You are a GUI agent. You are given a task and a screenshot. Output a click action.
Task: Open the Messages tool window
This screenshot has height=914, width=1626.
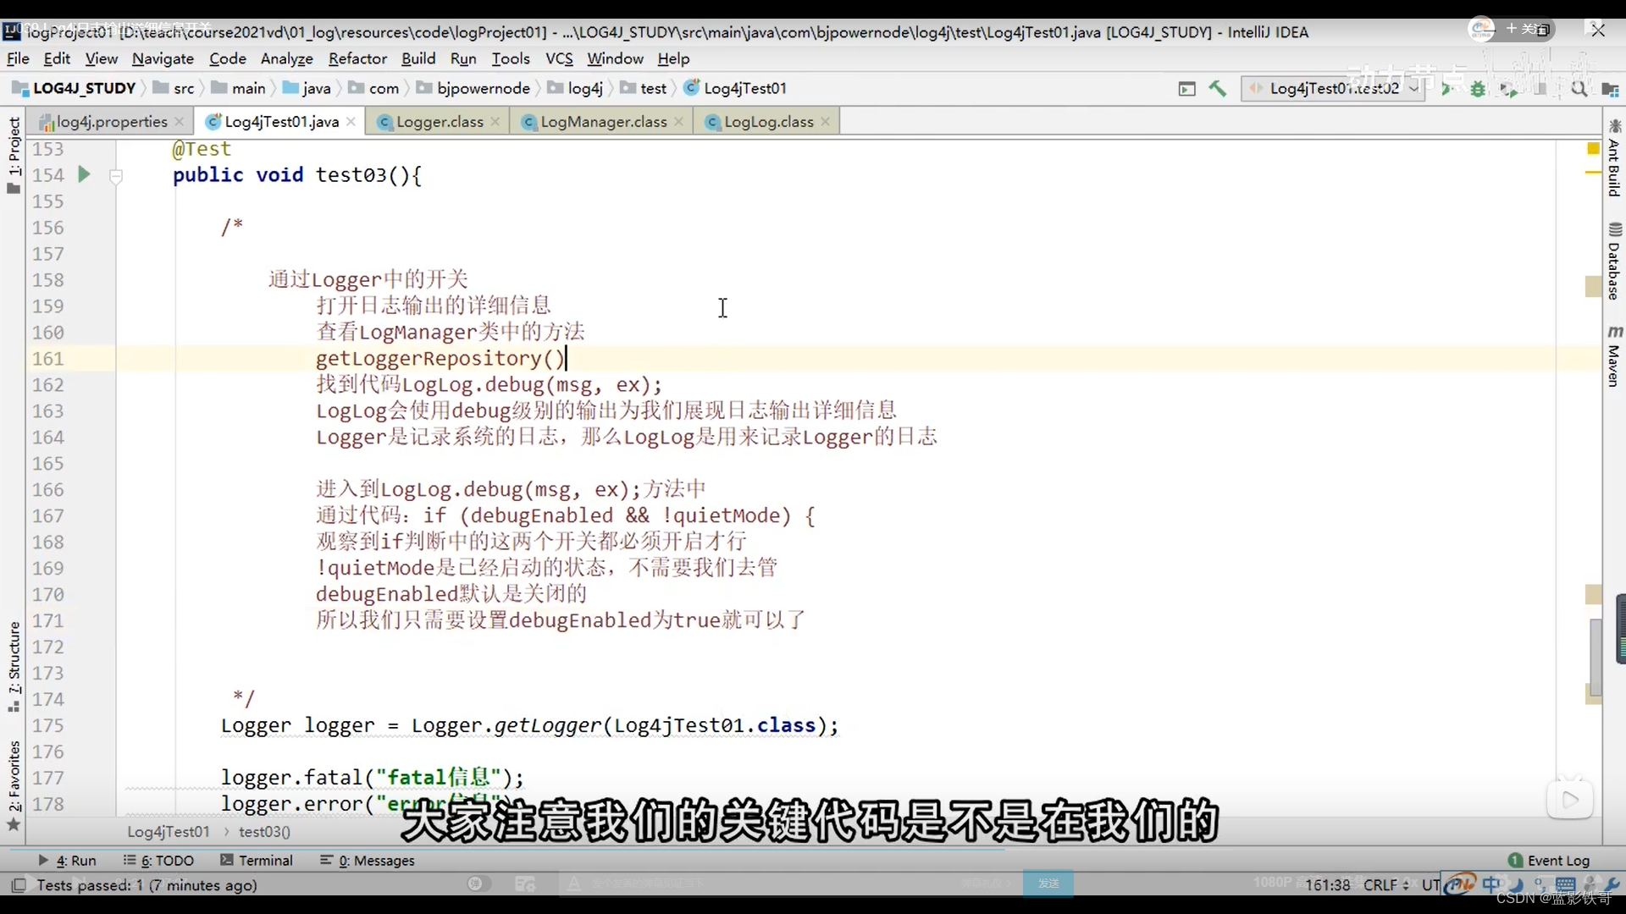(x=368, y=861)
